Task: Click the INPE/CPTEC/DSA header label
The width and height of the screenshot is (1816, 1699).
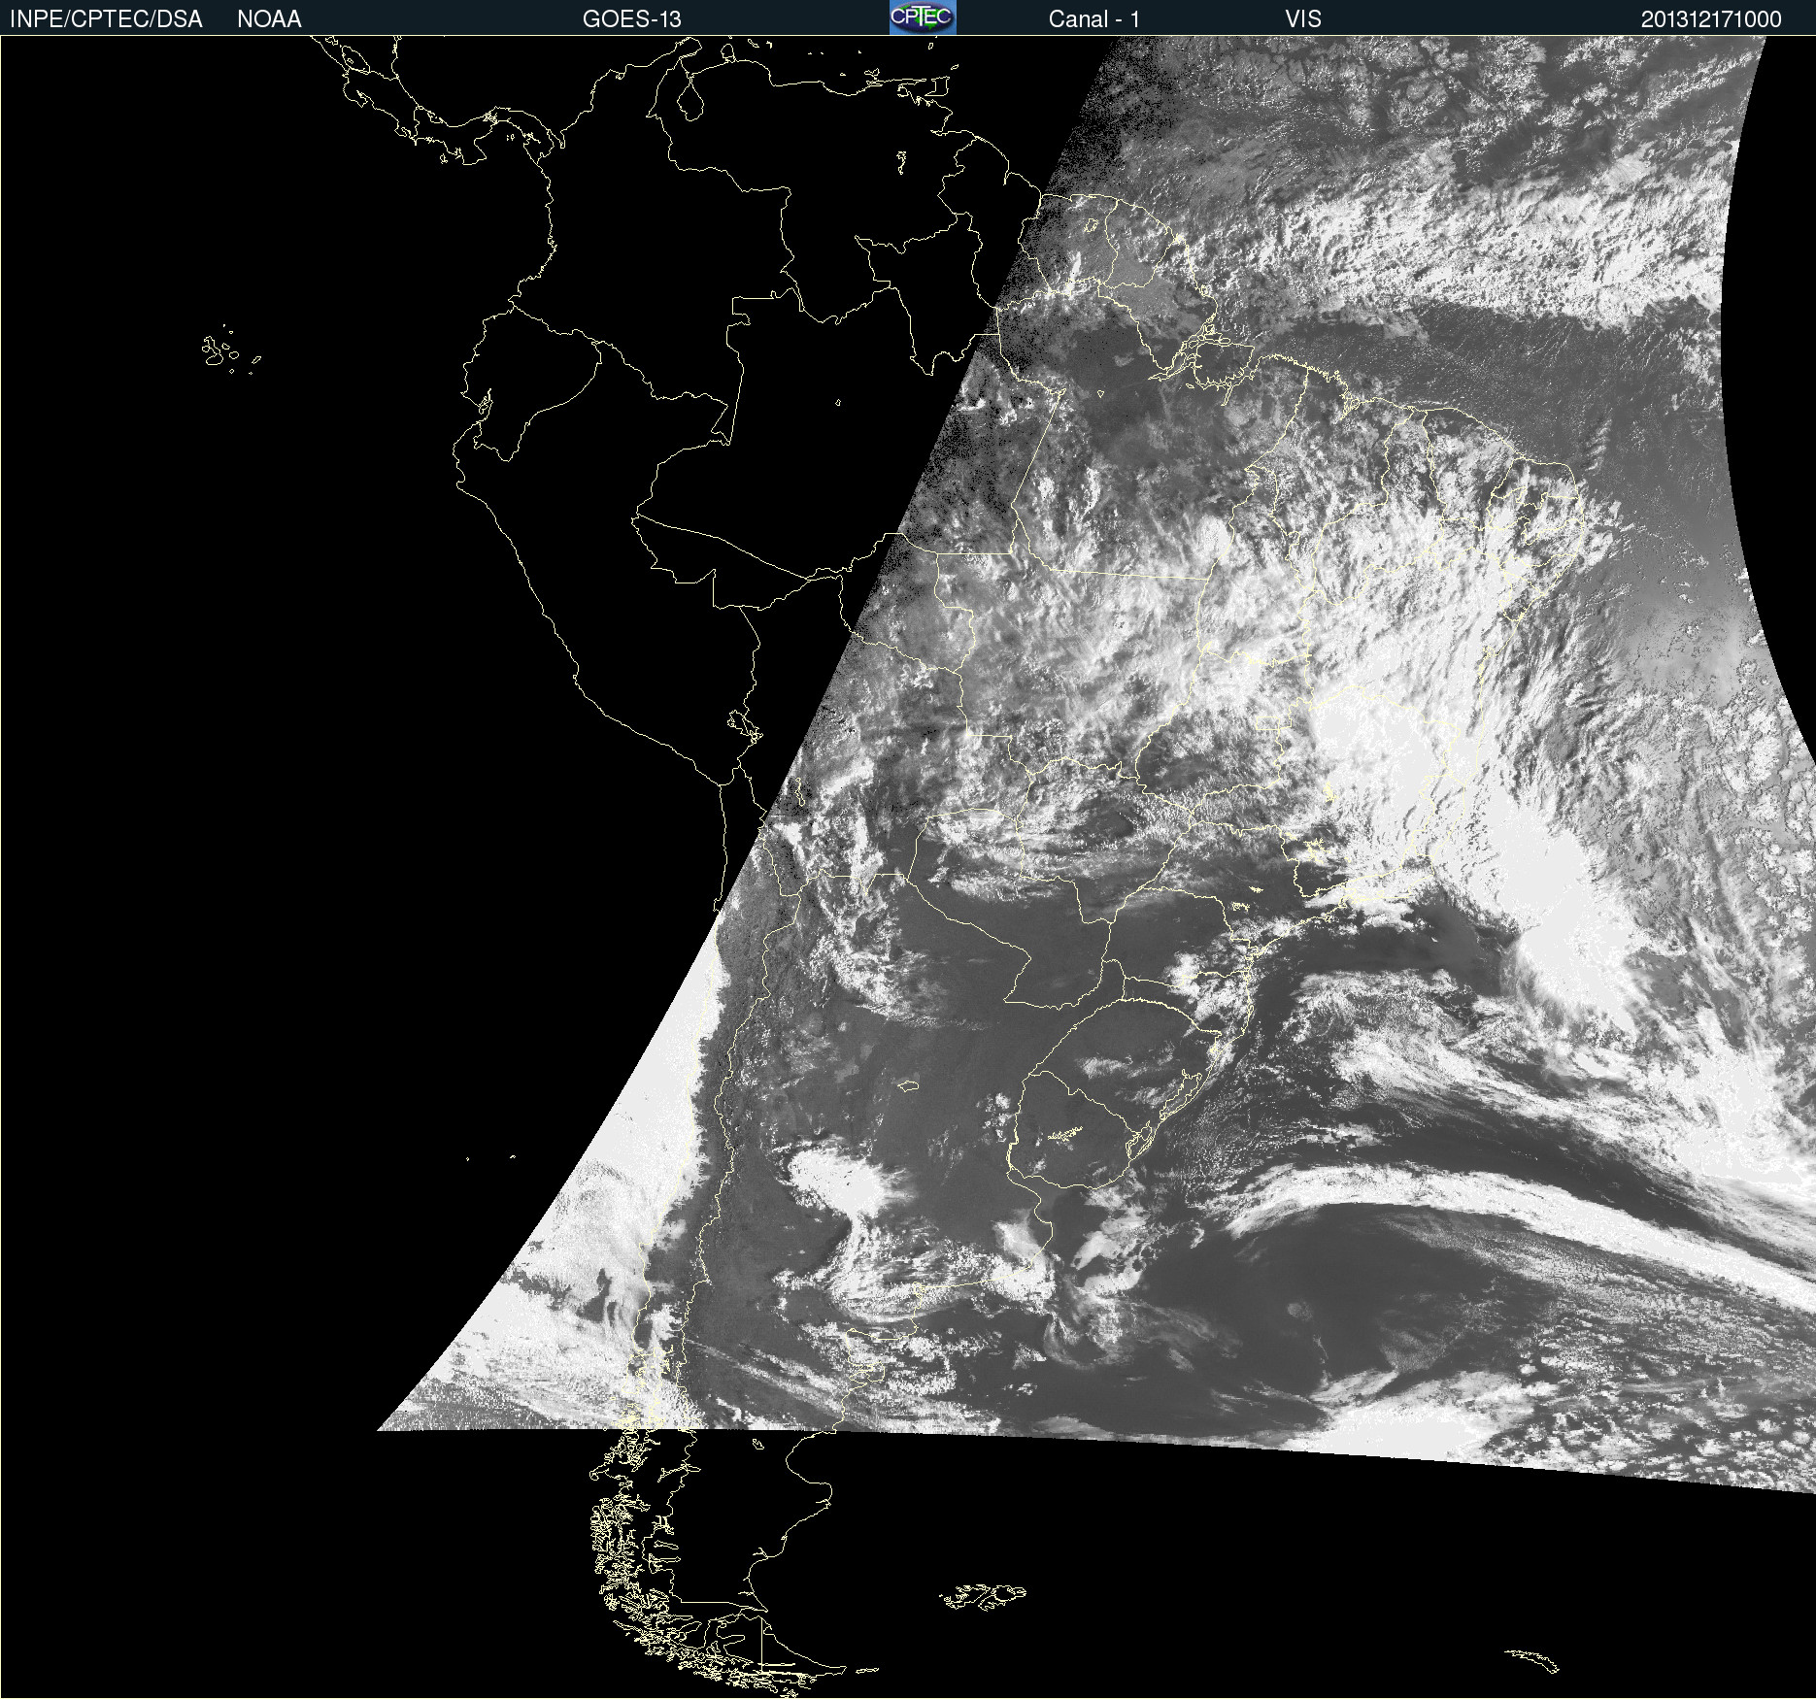Action: [x=106, y=19]
